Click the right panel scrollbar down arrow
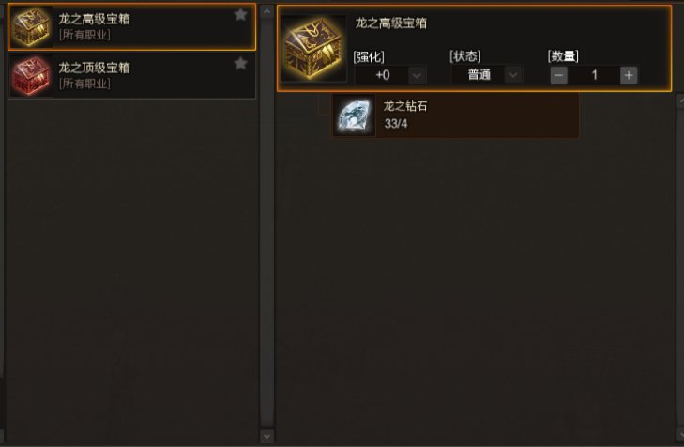Screen dimensions: 684x447 coord(680,435)
